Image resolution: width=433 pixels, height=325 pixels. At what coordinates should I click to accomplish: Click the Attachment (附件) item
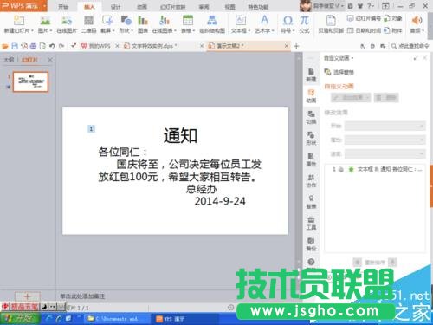393,30
